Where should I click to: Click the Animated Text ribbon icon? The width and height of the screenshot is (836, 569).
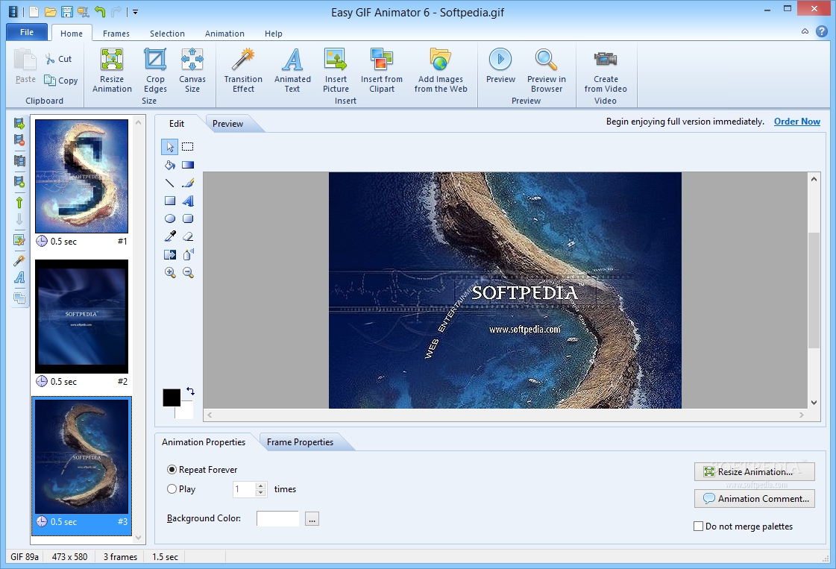292,69
